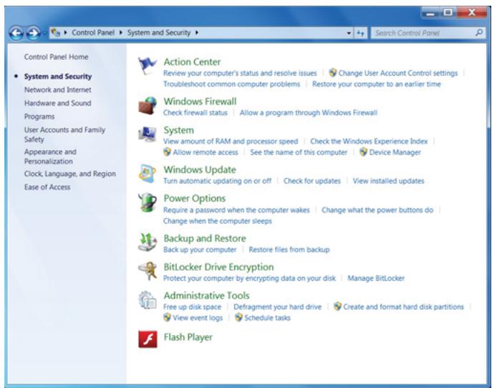The width and height of the screenshot is (492, 388).
Task: Click Change when the computer sleeps
Action: tap(218, 221)
